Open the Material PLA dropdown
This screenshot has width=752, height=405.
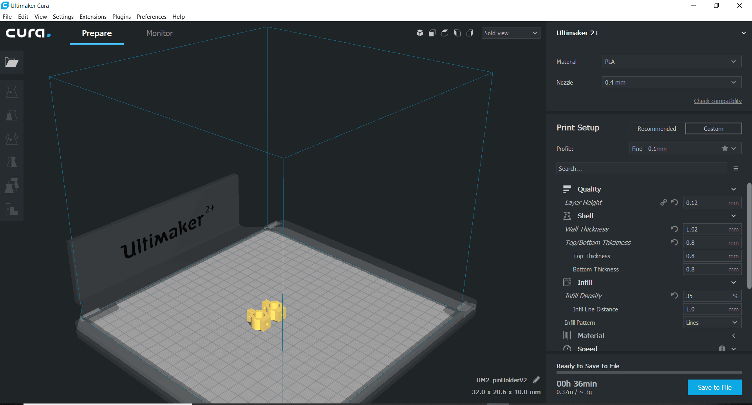671,61
